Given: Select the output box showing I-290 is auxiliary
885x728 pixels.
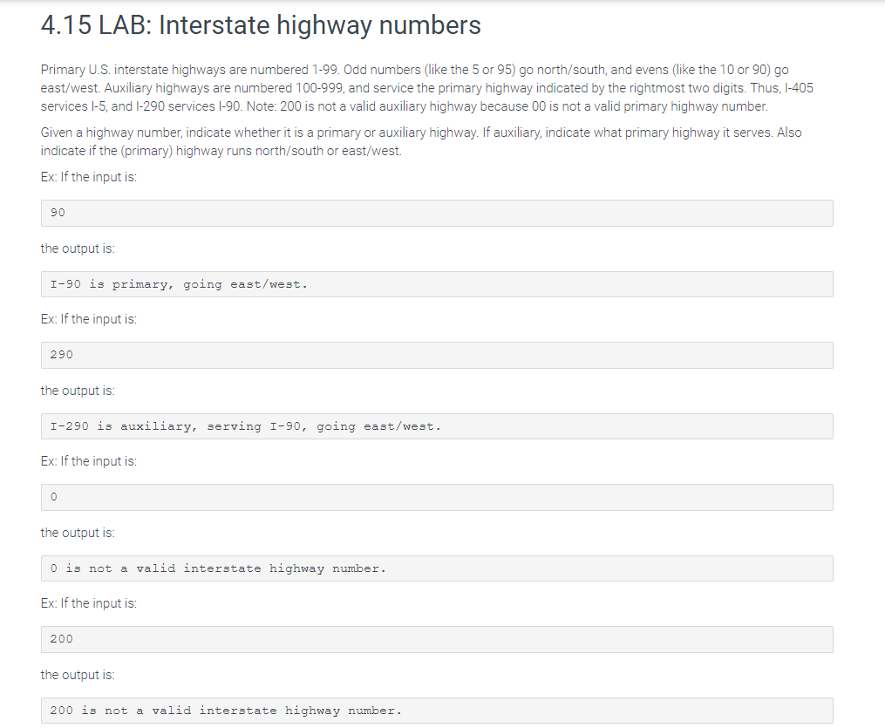Looking at the screenshot, I should 436,425.
